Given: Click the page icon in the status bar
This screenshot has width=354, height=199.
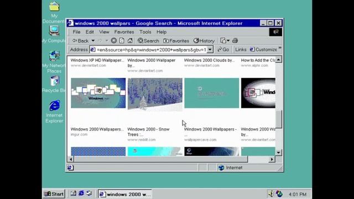Looking at the screenshot, I should pos(70,167).
